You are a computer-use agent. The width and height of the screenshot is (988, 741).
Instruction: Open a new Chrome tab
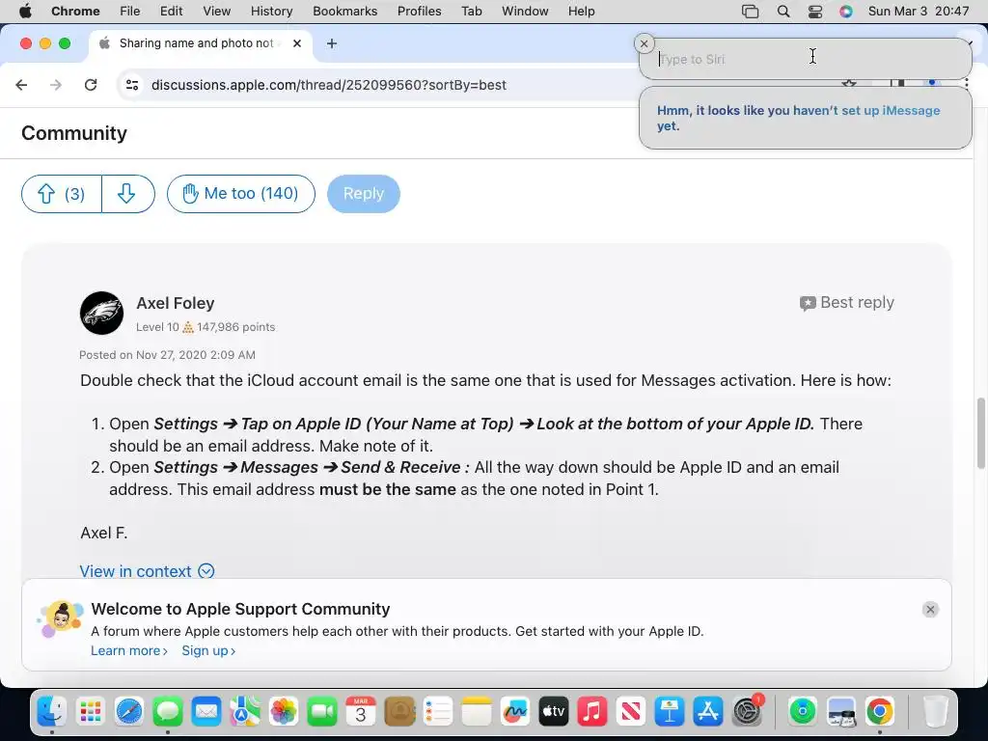tap(332, 43)
